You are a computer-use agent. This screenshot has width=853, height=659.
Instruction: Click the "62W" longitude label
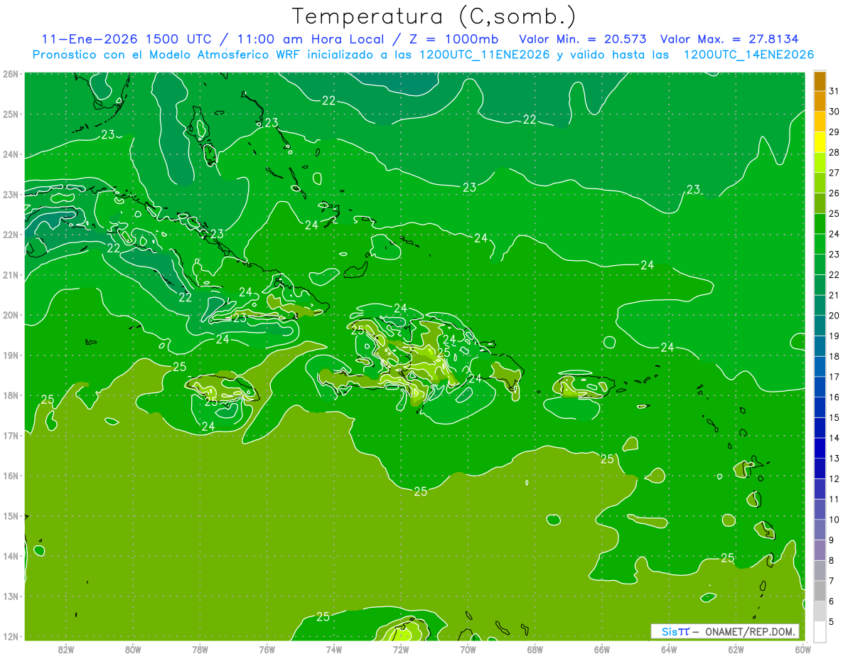[736, 650]
